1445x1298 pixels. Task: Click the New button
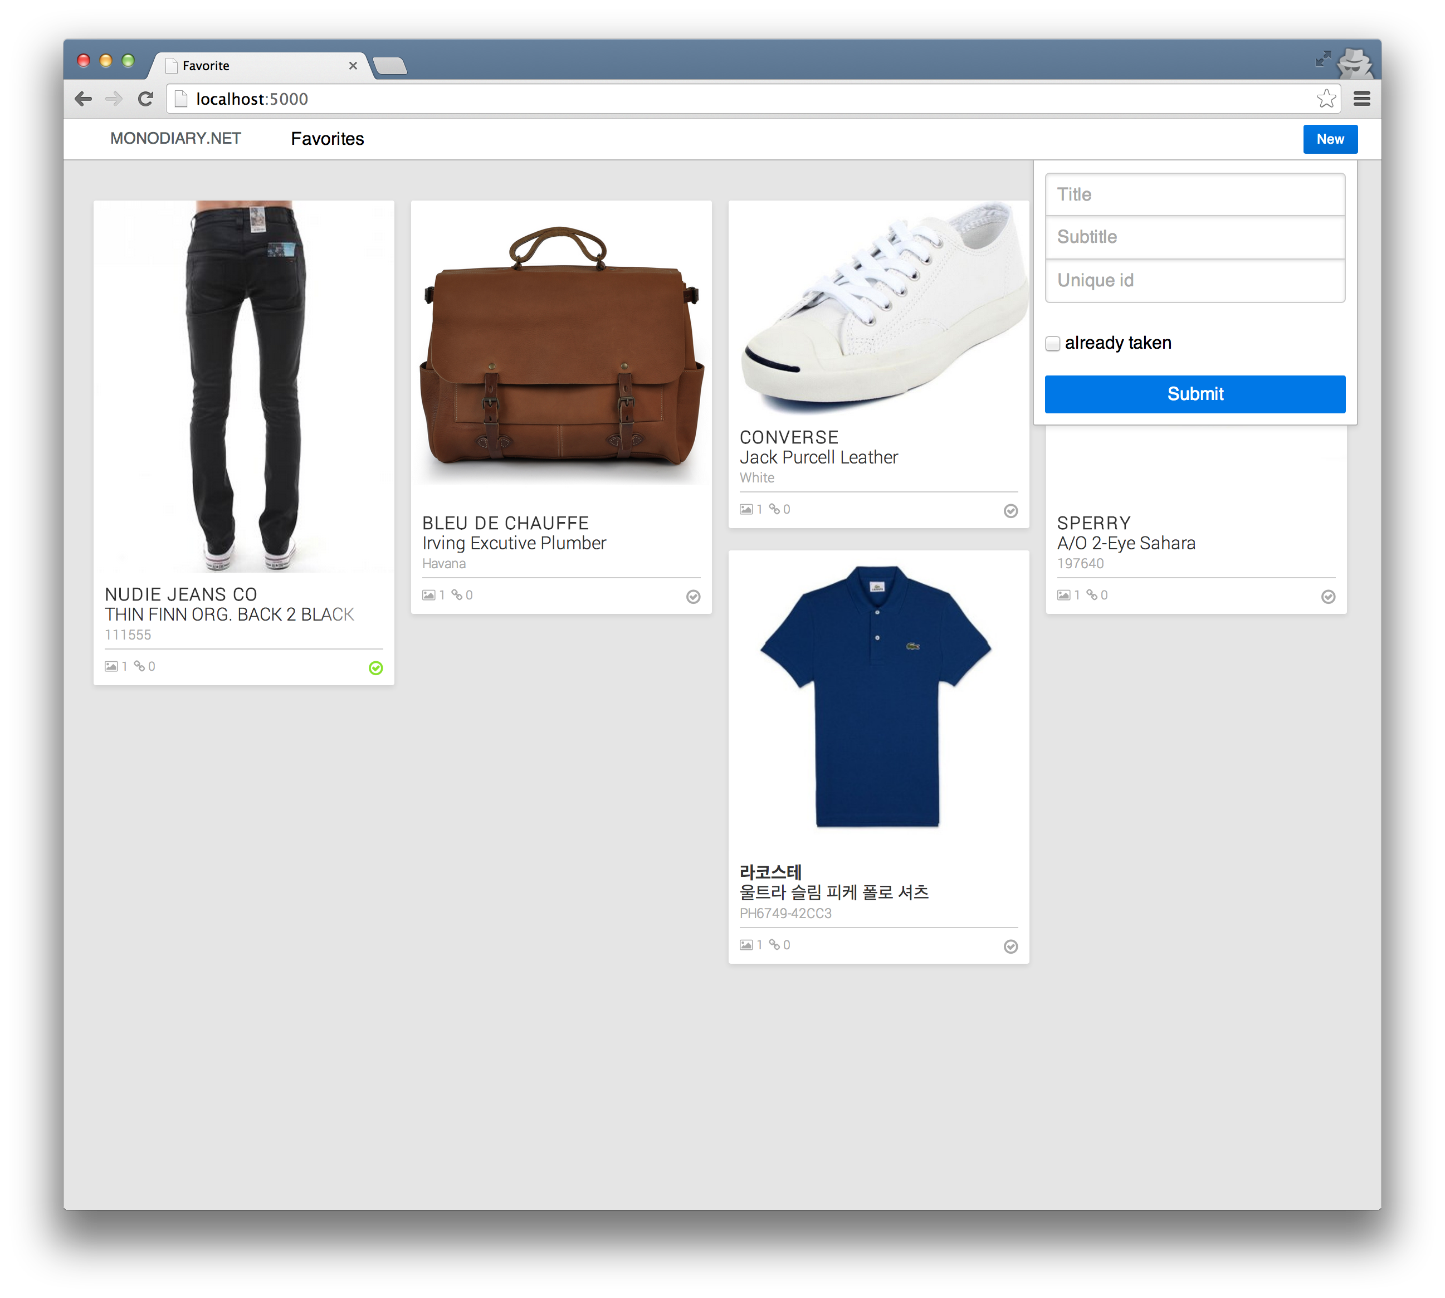[x=1330, y=139]
